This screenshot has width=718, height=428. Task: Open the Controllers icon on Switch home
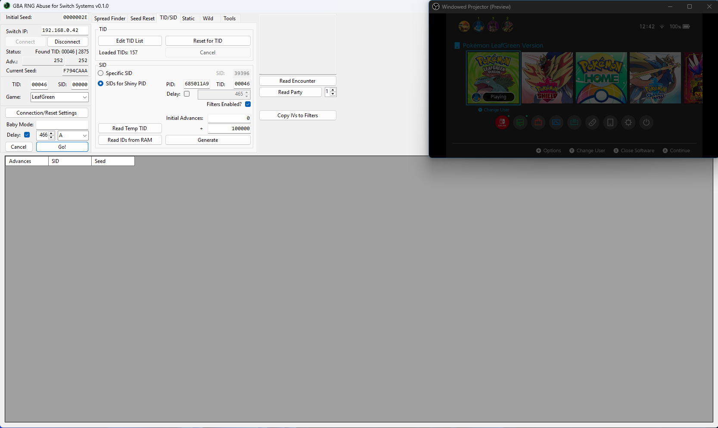592,122
